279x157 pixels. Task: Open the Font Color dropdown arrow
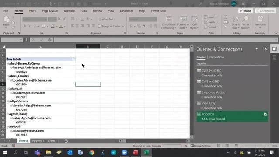[x=65, y=26]
